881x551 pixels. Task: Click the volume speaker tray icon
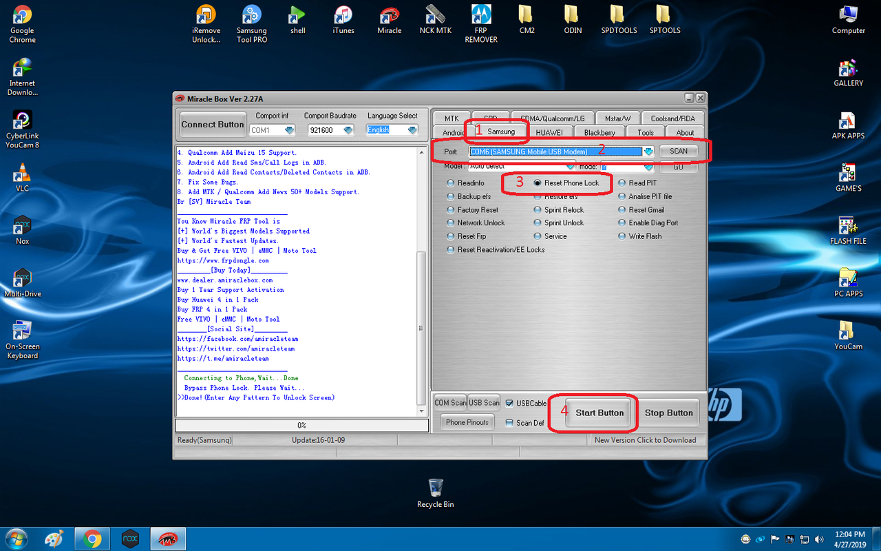click(819, 539)
